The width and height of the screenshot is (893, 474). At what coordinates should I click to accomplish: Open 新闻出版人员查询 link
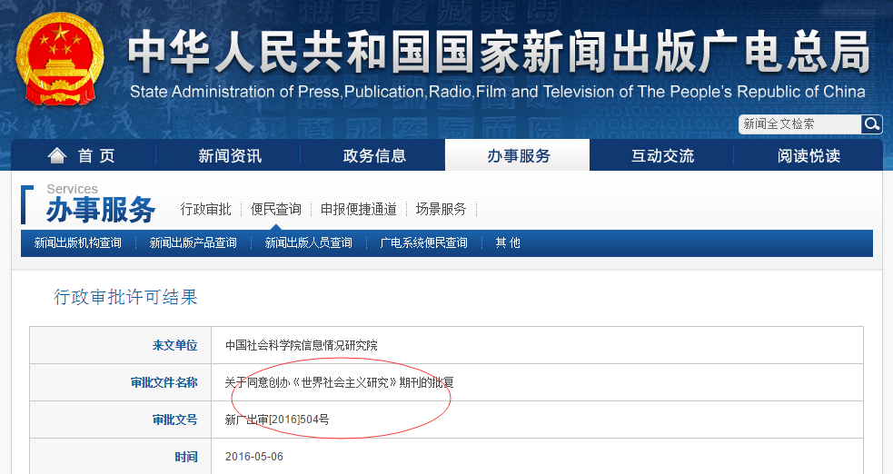[x=308, y=243]
